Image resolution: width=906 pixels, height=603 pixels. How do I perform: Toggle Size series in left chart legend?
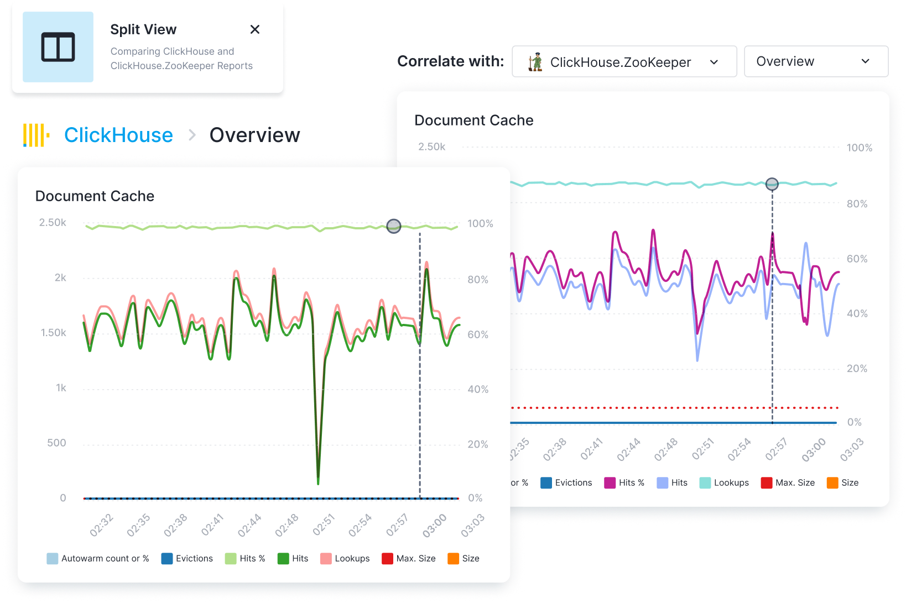[464, 558]
